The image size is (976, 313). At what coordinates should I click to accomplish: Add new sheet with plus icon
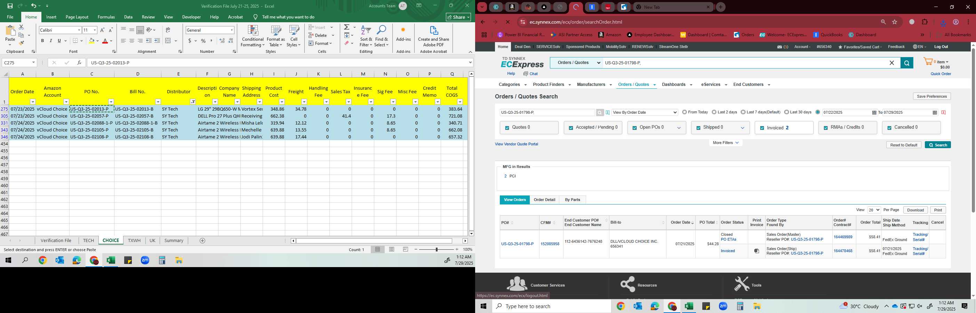[202, 241]
